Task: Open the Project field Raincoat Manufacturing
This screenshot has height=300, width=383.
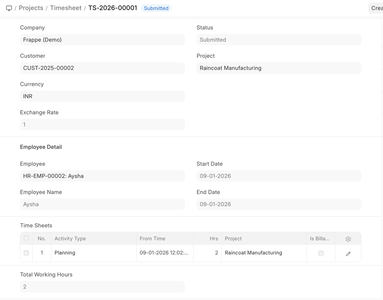Action: click(x=279, y=68)
